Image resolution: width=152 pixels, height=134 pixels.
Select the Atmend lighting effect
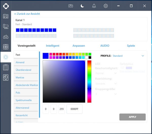click(x=26, y=62)
